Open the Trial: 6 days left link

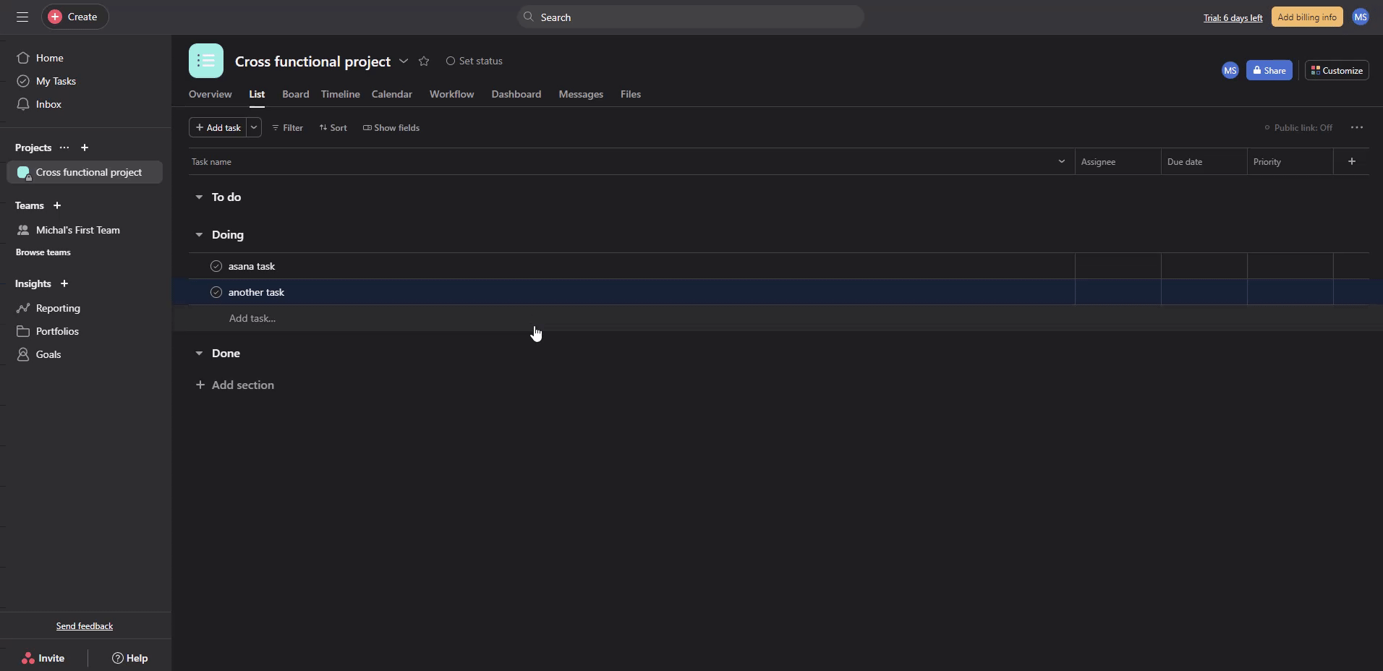[x=1233, y=17]
